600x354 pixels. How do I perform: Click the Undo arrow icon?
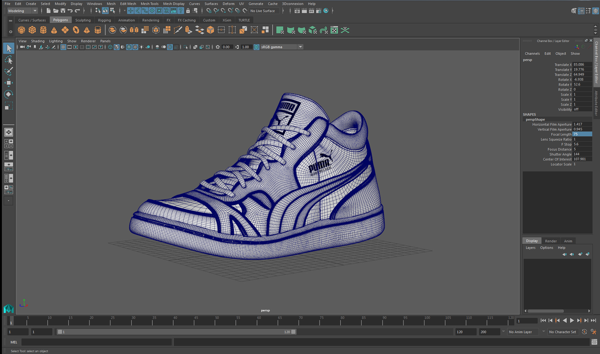(70, 11)
